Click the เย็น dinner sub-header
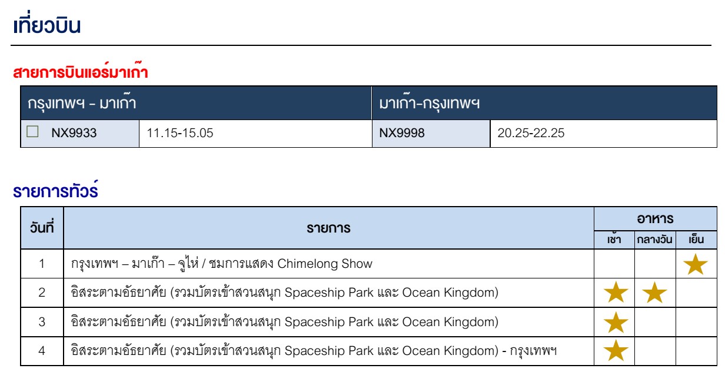The height and width of the screenshot is (375, 725). click(x=696, y=240)
